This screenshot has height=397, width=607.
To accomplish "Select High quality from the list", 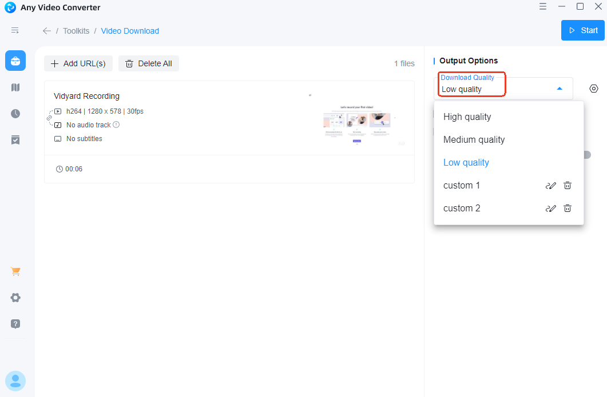I will tap(467, 117).
